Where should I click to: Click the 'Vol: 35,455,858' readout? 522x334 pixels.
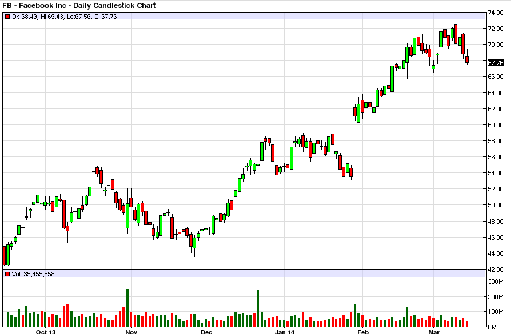click(x=33, y=274)
